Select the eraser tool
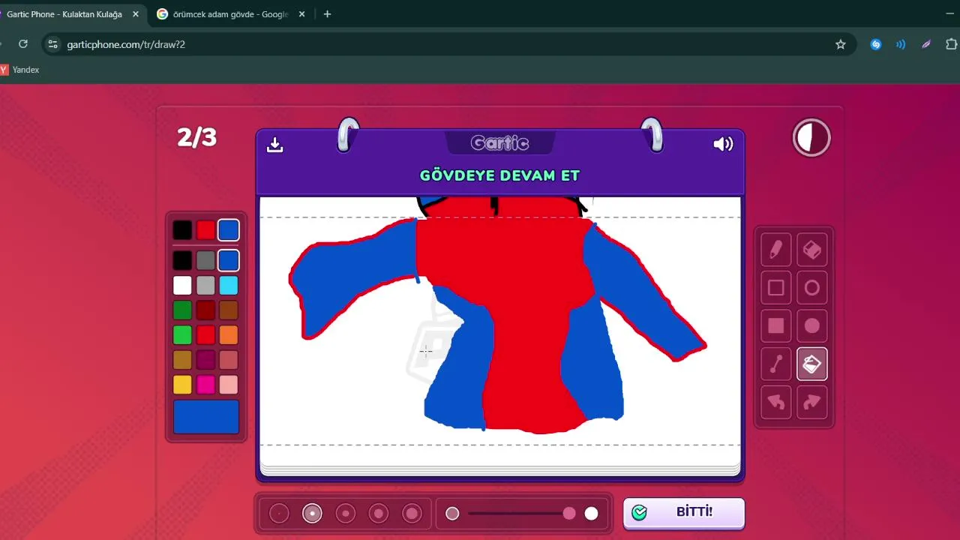Viewport: 960px width, 540px height. [812, 250]
